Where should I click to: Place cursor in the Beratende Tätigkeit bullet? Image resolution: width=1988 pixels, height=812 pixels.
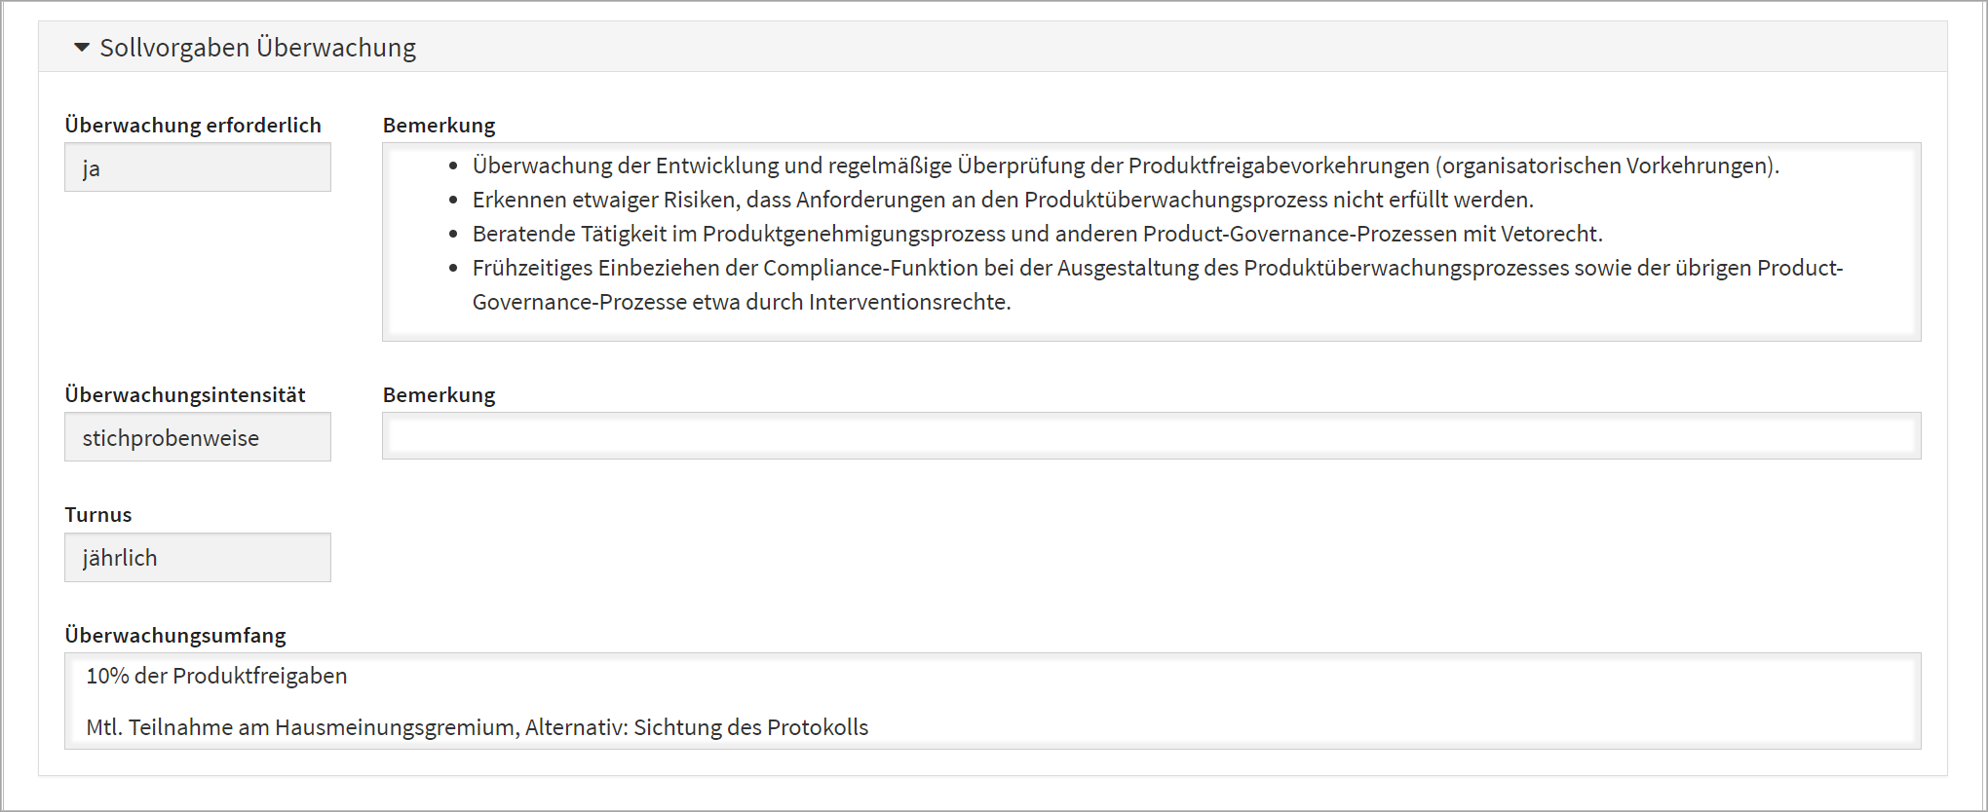pos(1037,234)
